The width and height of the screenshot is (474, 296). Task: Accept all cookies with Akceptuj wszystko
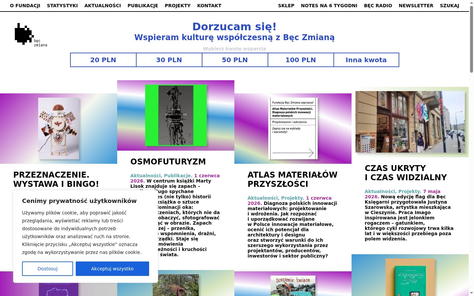112,269
